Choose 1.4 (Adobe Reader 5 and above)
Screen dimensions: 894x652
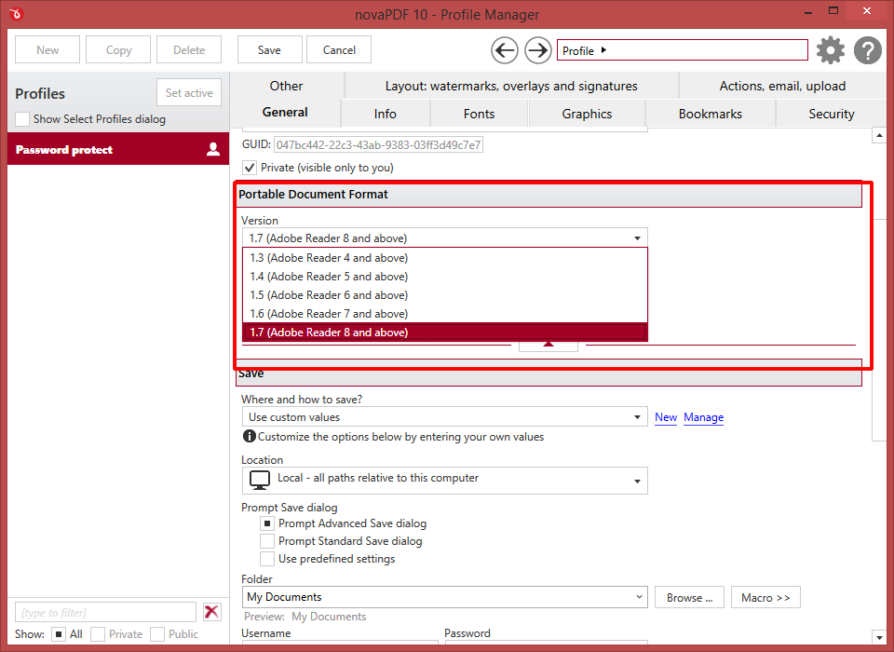pyautogui.click(x=445, y=277)
